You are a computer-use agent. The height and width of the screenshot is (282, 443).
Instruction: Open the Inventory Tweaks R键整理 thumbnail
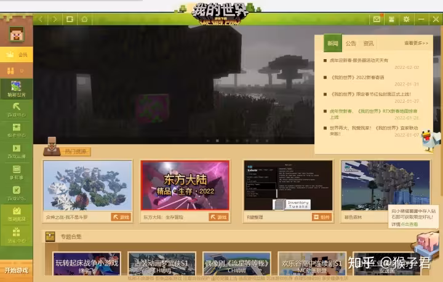tap(288, 185)
